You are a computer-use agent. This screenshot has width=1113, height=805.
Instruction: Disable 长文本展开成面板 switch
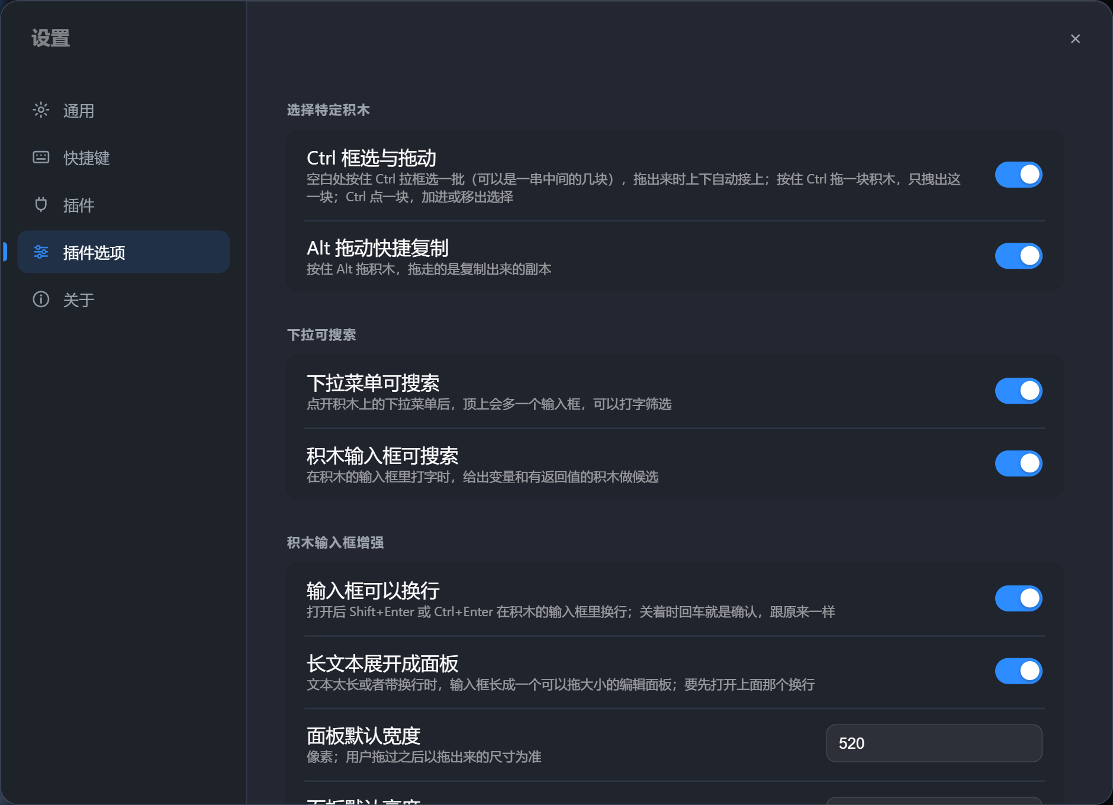pyautogui.click(x=1018, y=671)
